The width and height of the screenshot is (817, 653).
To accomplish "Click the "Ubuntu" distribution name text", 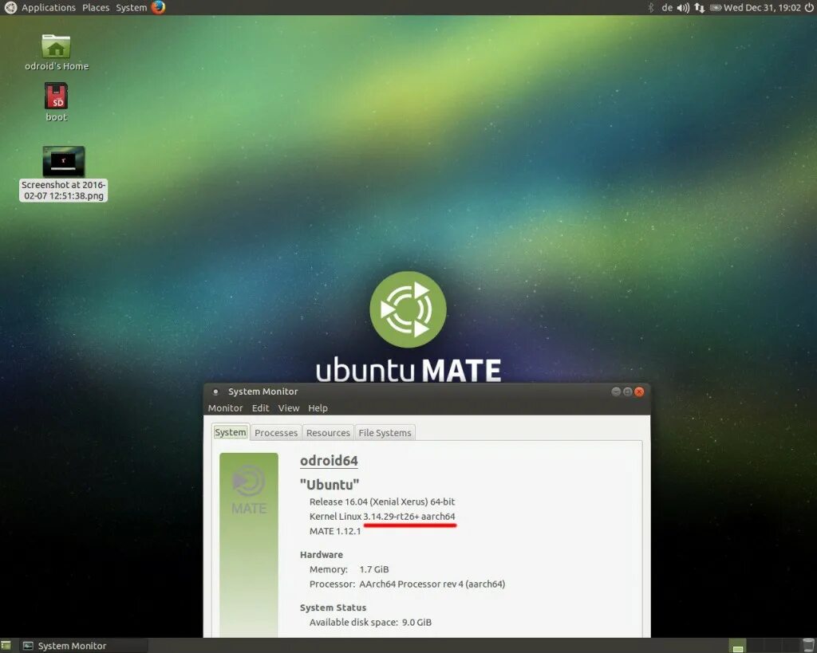I will [x=330, y=484].
